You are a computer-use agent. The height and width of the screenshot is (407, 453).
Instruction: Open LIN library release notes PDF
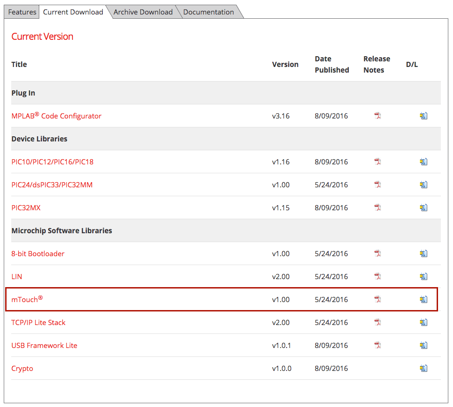(378, 277)
